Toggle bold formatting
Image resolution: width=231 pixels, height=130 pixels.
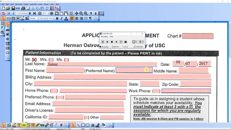pyautogui.click(x=57, y=18)
